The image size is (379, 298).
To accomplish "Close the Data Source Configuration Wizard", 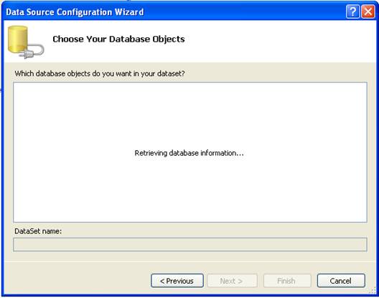I will tap(368, 12).
